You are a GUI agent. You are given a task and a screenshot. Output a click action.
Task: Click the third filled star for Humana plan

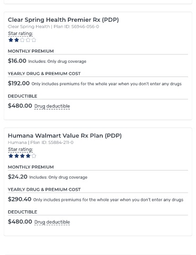(x=22, y=156)
